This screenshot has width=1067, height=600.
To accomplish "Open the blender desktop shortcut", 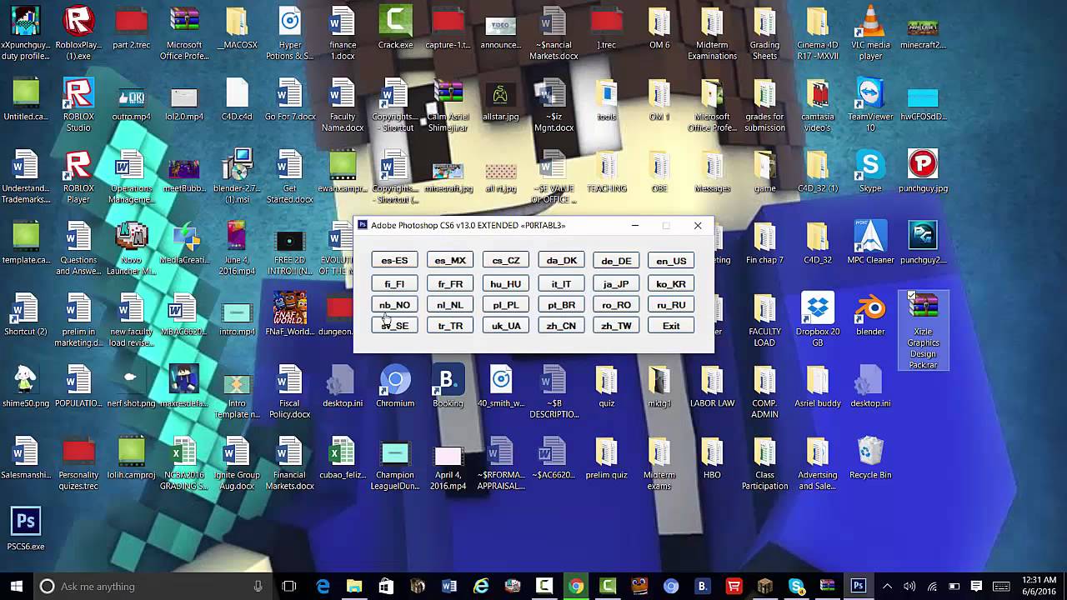I will [x=870, y=314].
